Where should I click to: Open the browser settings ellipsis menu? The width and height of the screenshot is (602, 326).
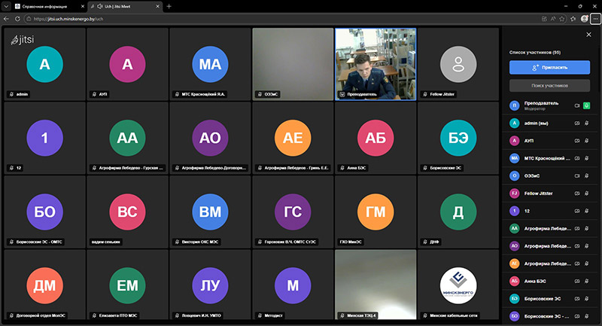pos(594,18)
